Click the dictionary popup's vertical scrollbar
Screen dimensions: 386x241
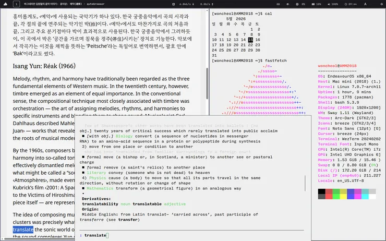coord(305,183)
